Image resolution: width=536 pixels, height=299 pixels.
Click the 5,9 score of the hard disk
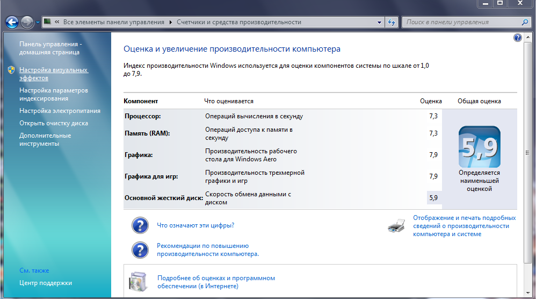tap(433, 198)
